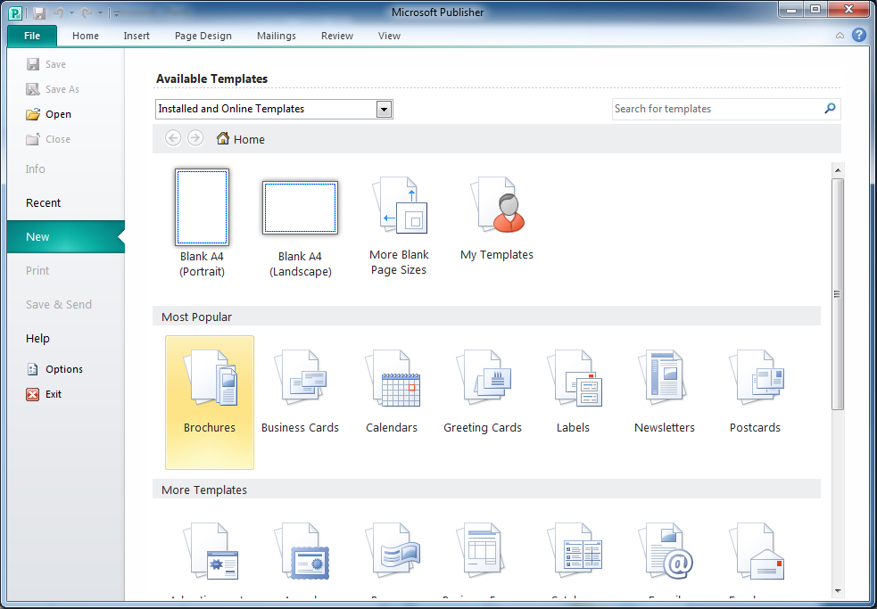Expand the Installed and Online Templates dropdown
Image resolution: width=877 pixels, height=609 pixels.
pyautogui.click(x=385, y=110)
